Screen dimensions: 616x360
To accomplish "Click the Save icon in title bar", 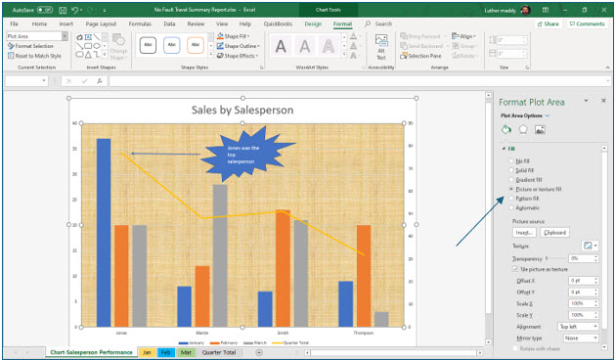I will (62, 10).
